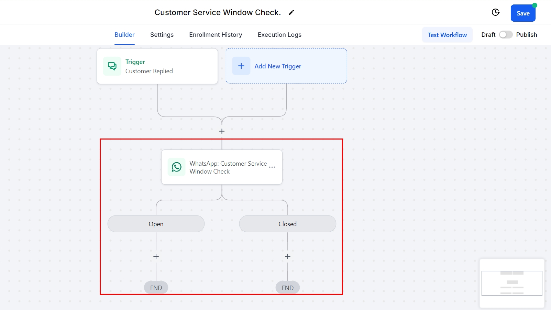
Task: Switch to the Settings tab
Action: pyautogui.click(x=162, y=35)
